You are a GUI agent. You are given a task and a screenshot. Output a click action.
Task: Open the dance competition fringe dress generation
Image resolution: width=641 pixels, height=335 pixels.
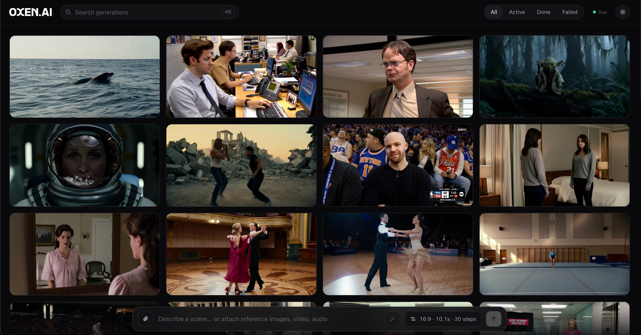[398, 254]
